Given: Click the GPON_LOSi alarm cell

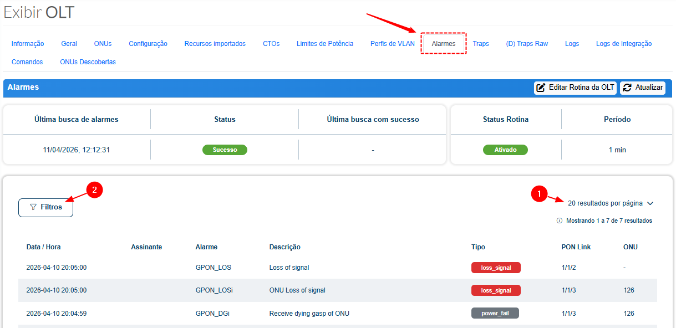Looking at the screenshot, I should click(x=214, y=290).
